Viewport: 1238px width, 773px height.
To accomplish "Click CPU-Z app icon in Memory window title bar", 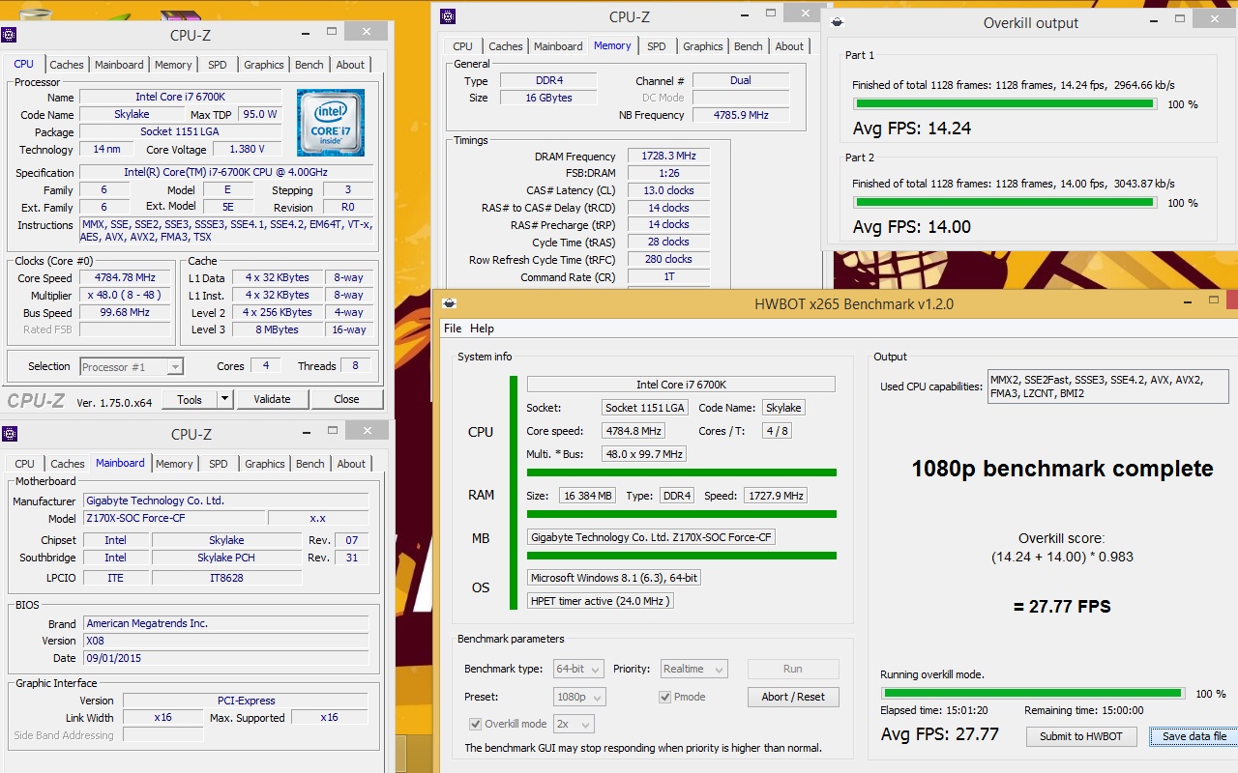I will [x=447, y=16].
